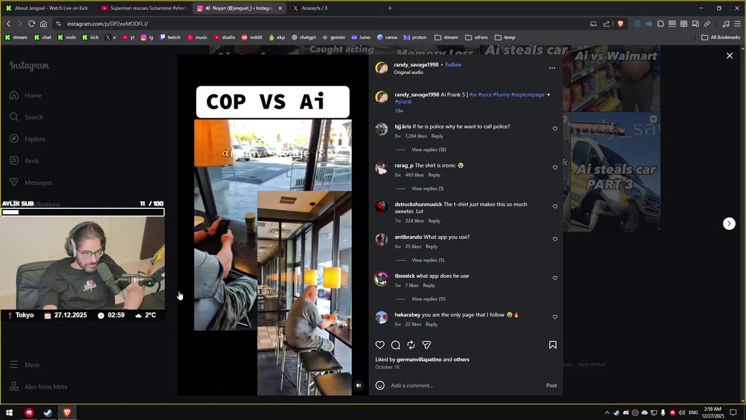Show hidden tray icons chevron
This screenshot has width=746, height=420.
tap(607, 413)
